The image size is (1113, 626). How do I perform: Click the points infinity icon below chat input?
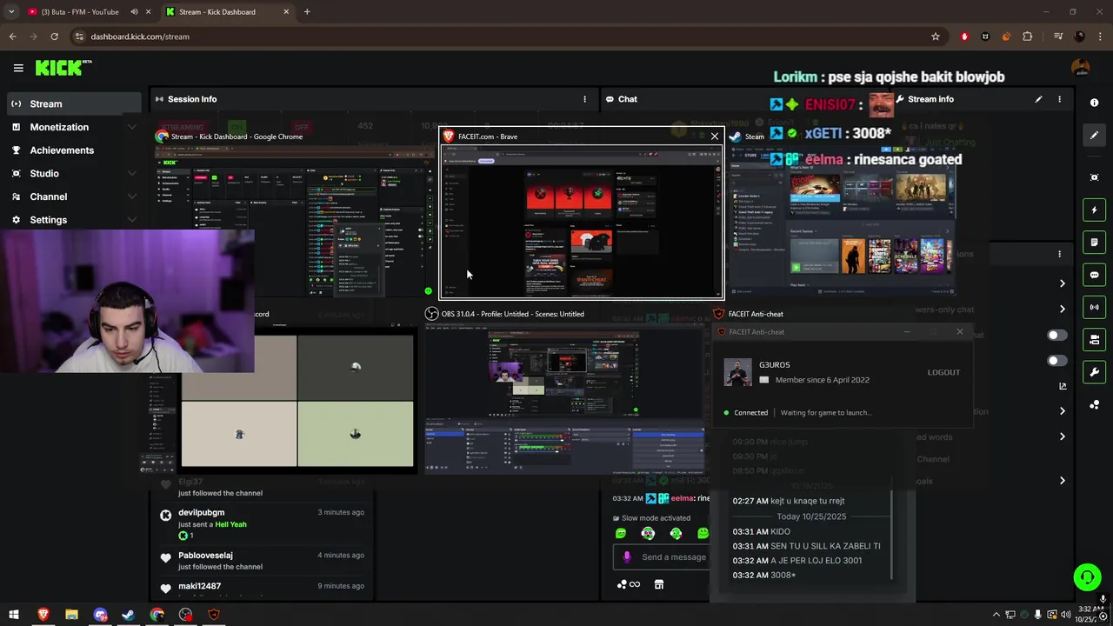(629, 584)
